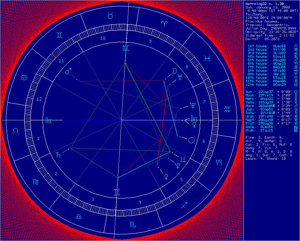Click the MC midheaven label
The image size is (300, 241).
pos(126,47)
